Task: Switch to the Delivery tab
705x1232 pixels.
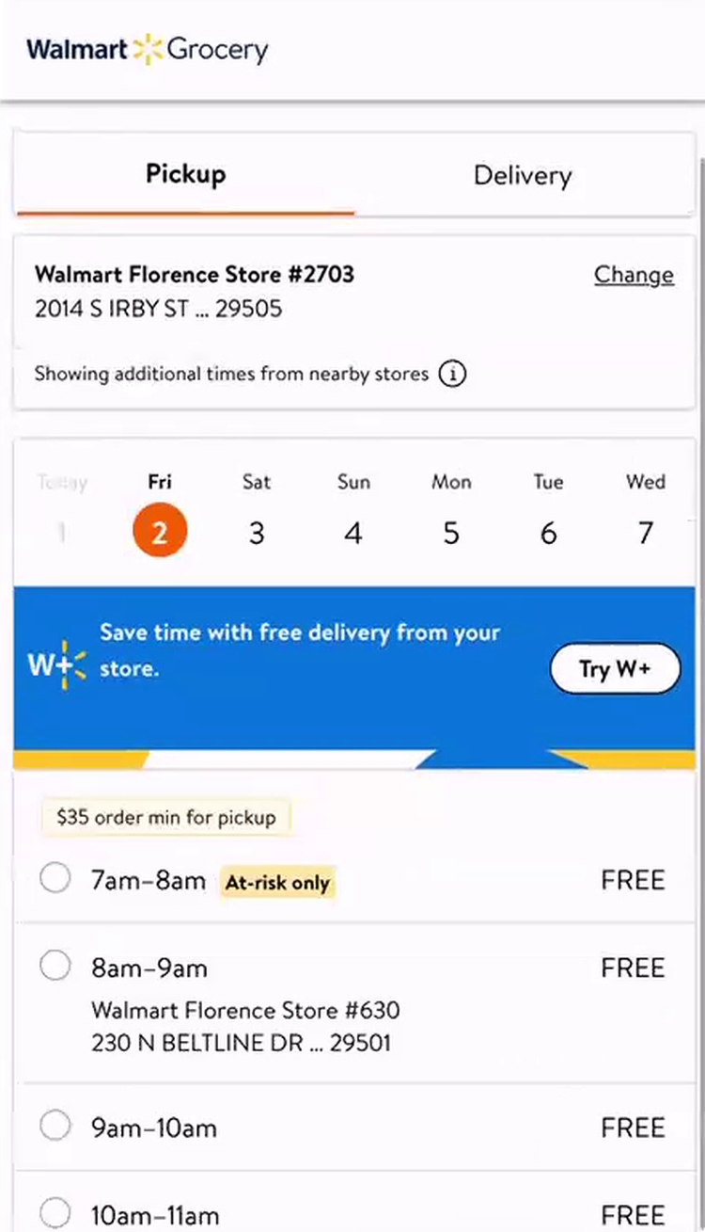Action: tap(522, 176)
